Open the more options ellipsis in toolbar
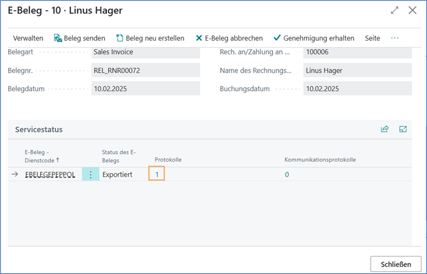The height and width of the screenshot is (274, 427). click(395, 38)
